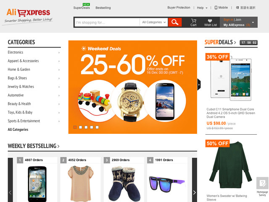Viewport: 269px width, 202px height.
Task: Click the Bestselling link in top bar
Action: click(103, 8)
